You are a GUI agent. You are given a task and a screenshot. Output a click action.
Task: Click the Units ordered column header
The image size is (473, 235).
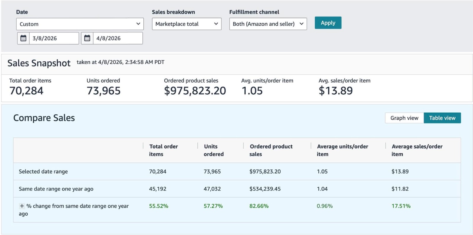213,150
